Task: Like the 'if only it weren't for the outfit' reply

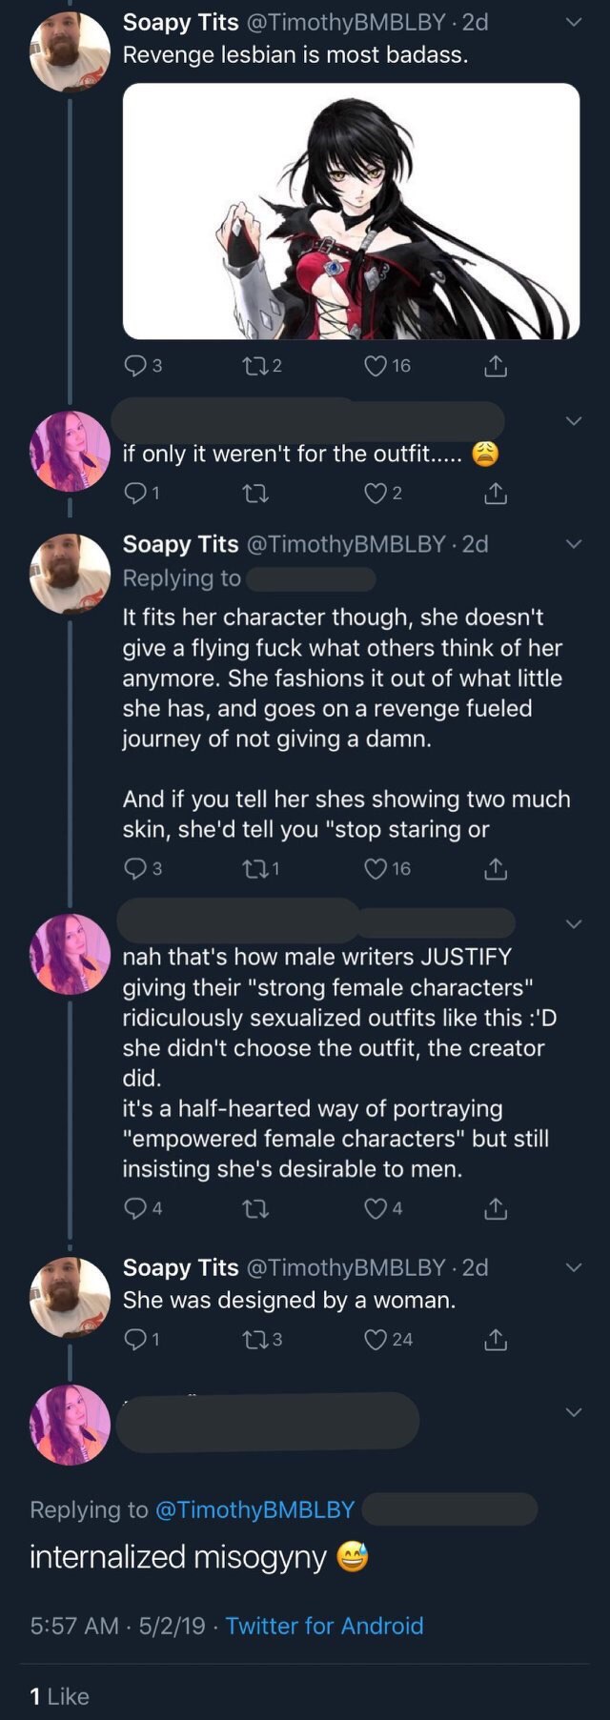Action: click(x=376, y=493)
